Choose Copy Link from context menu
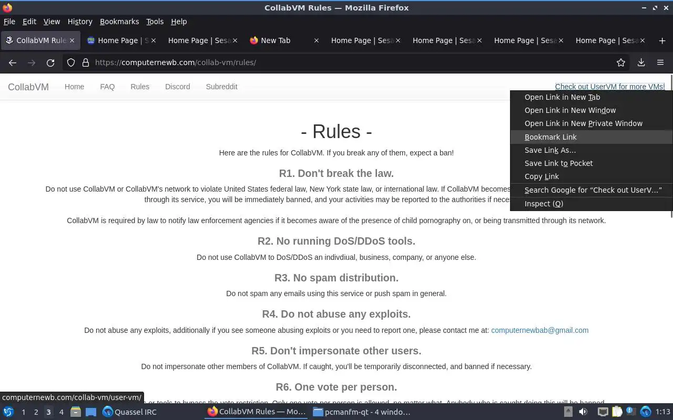Image resolution: width=673 pixels, height=420 pixels. pos(591,176)
